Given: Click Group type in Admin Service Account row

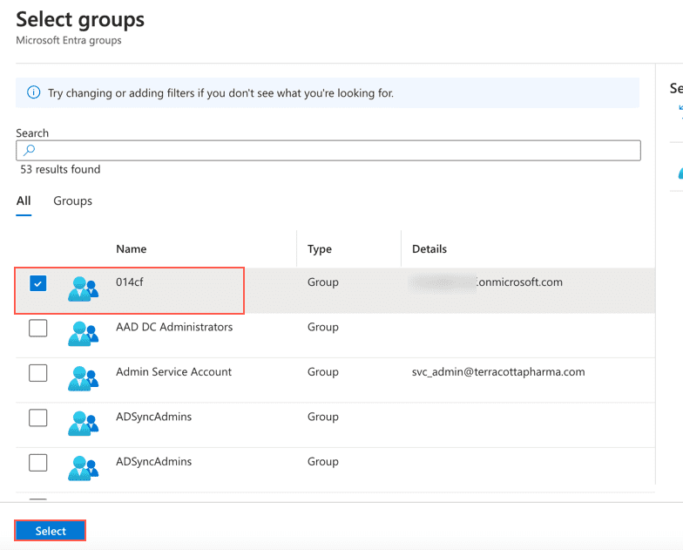Looking at the screenshot, I should point(322,371).
